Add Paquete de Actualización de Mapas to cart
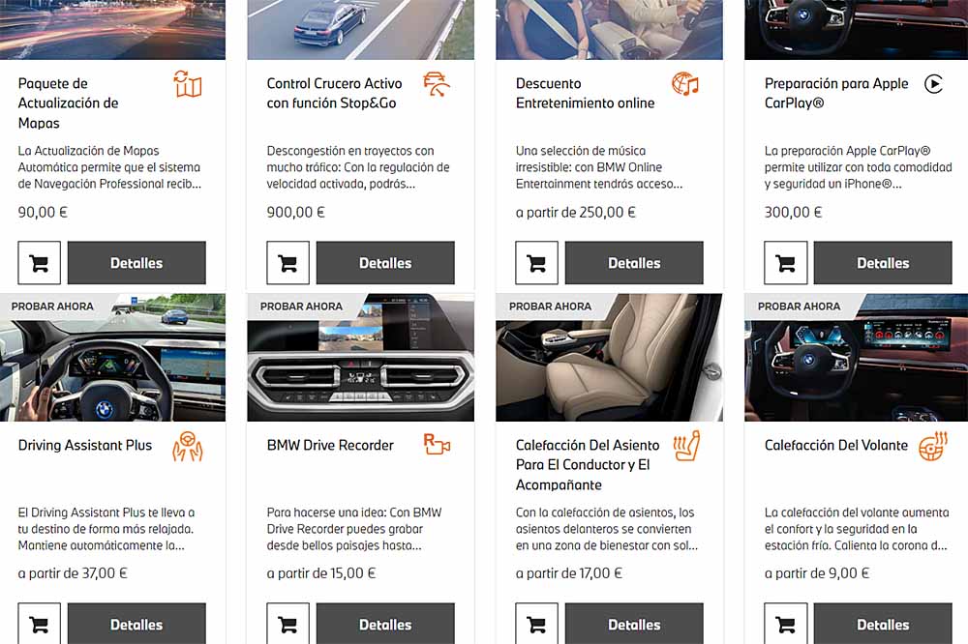The image size is (968, 644). tap(39, 263)
